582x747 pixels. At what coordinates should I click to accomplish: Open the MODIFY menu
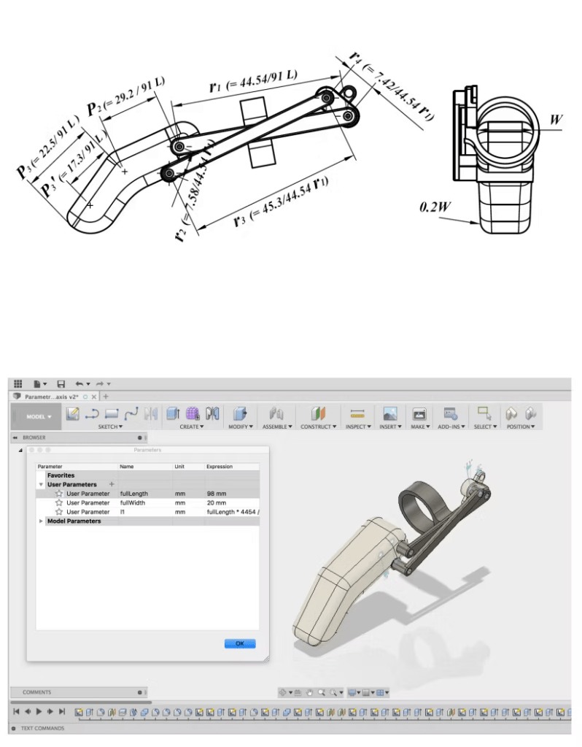(241, 426)
